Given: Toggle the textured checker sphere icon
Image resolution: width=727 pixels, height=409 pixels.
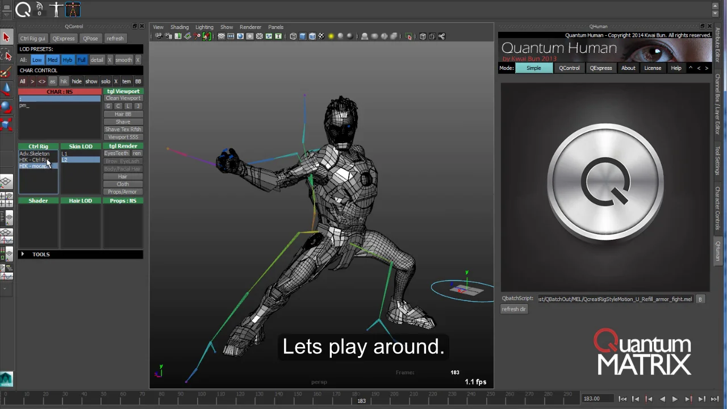Looking at the screenshot, I should pos(321,36).
